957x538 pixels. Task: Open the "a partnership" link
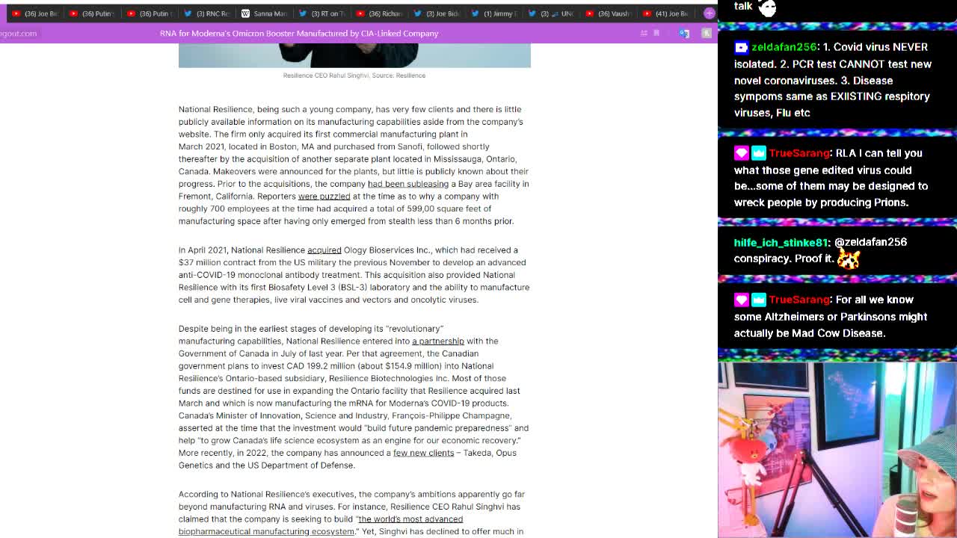438,341
